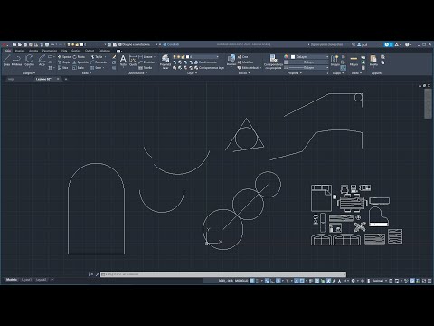Click the Modifica block button

245,62
